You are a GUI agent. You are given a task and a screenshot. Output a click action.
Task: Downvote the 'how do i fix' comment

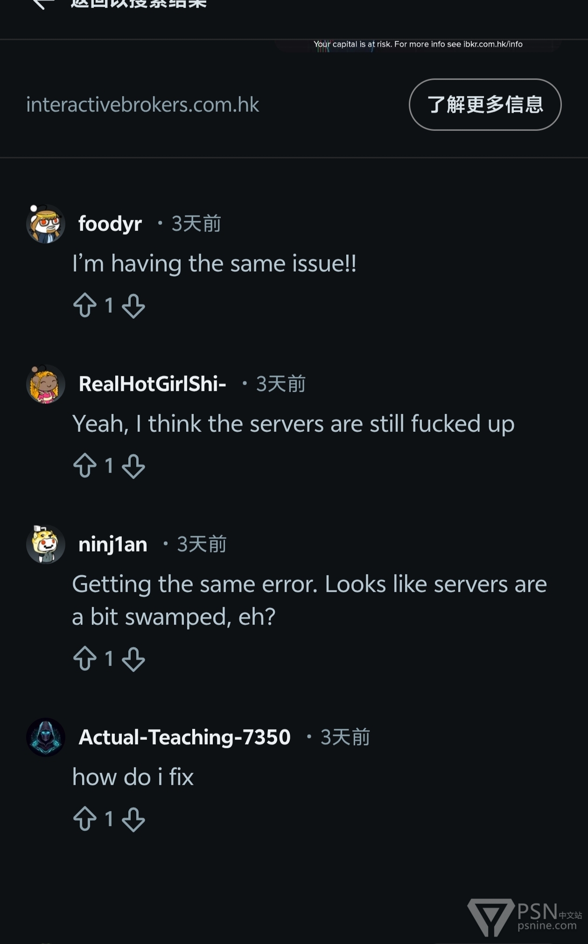tap(133, 820)
